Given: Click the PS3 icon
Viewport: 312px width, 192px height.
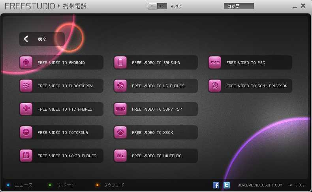Looking at the screenshot, I should coord(215,62).
